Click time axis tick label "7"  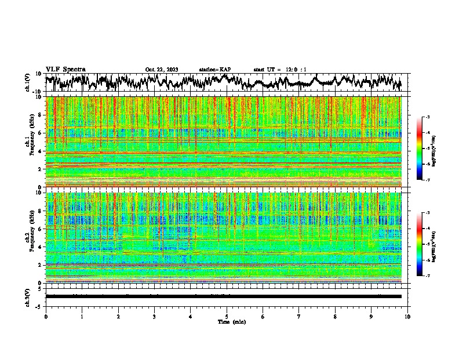pos(299,317)
